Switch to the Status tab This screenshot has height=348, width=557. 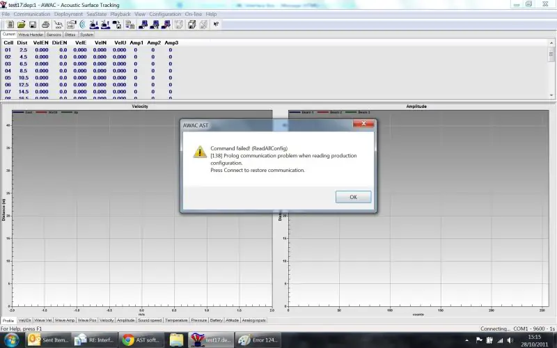pyautogui.click(x=70, y=34)
